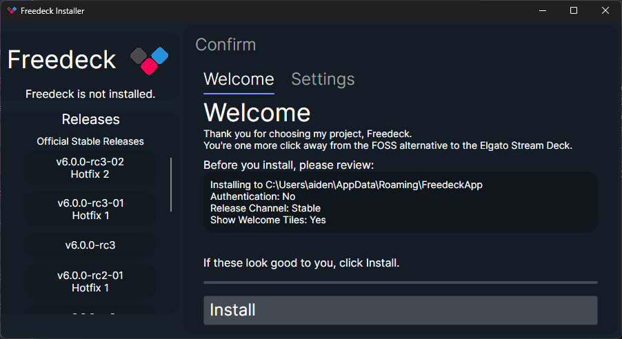Click the releases list scrollbar
This screenshot has height=339, width=622.
[x=171, y=185]
